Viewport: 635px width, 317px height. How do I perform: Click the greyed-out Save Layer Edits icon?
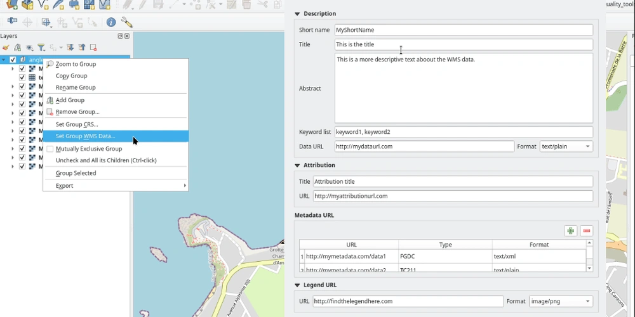click(158, 4)
